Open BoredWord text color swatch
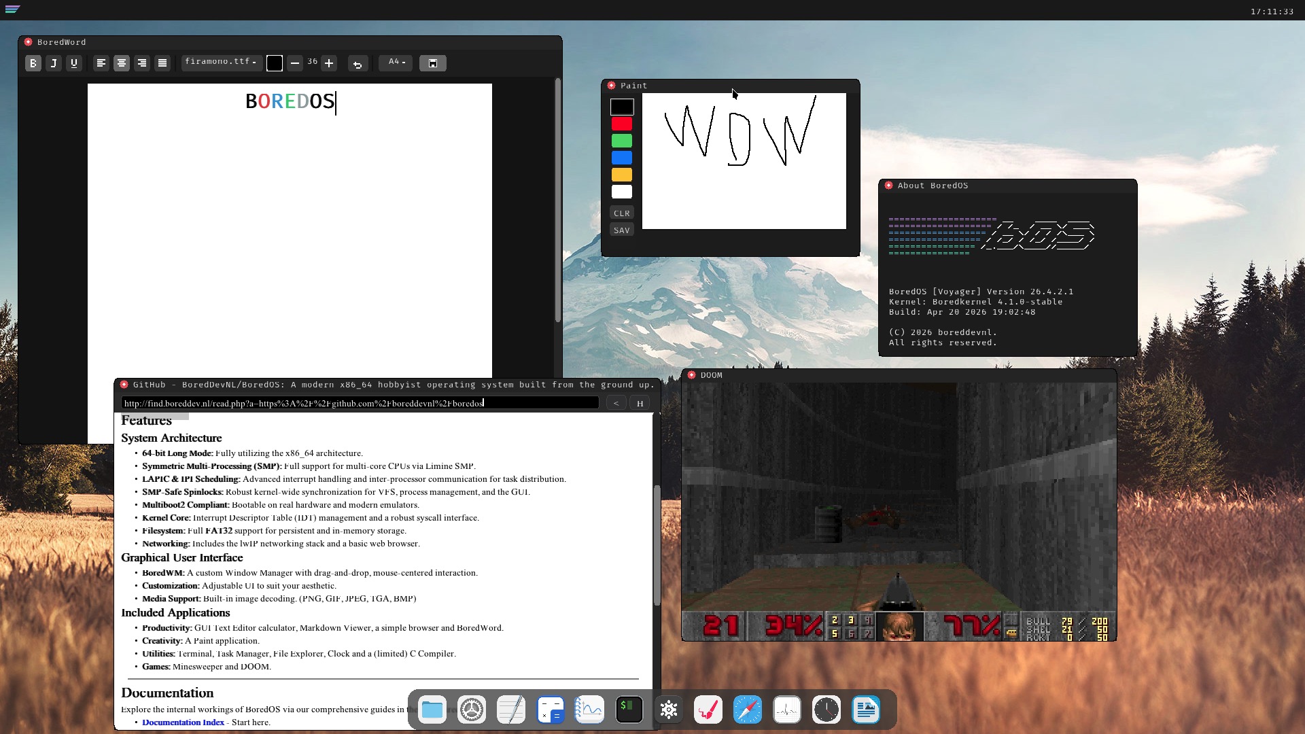Image resolution: width=1305 pixels, height=734 pixels. pos(275,63)
